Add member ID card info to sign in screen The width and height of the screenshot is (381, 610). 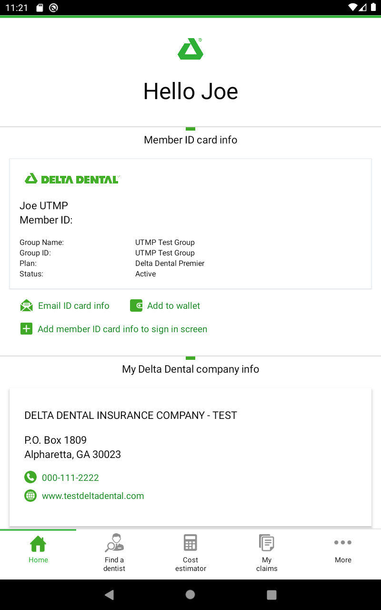click(x=122, y=329)
